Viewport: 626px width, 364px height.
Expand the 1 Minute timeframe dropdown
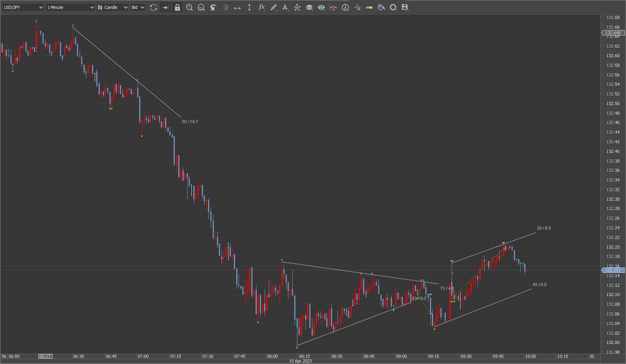click(x=70, y=7)
